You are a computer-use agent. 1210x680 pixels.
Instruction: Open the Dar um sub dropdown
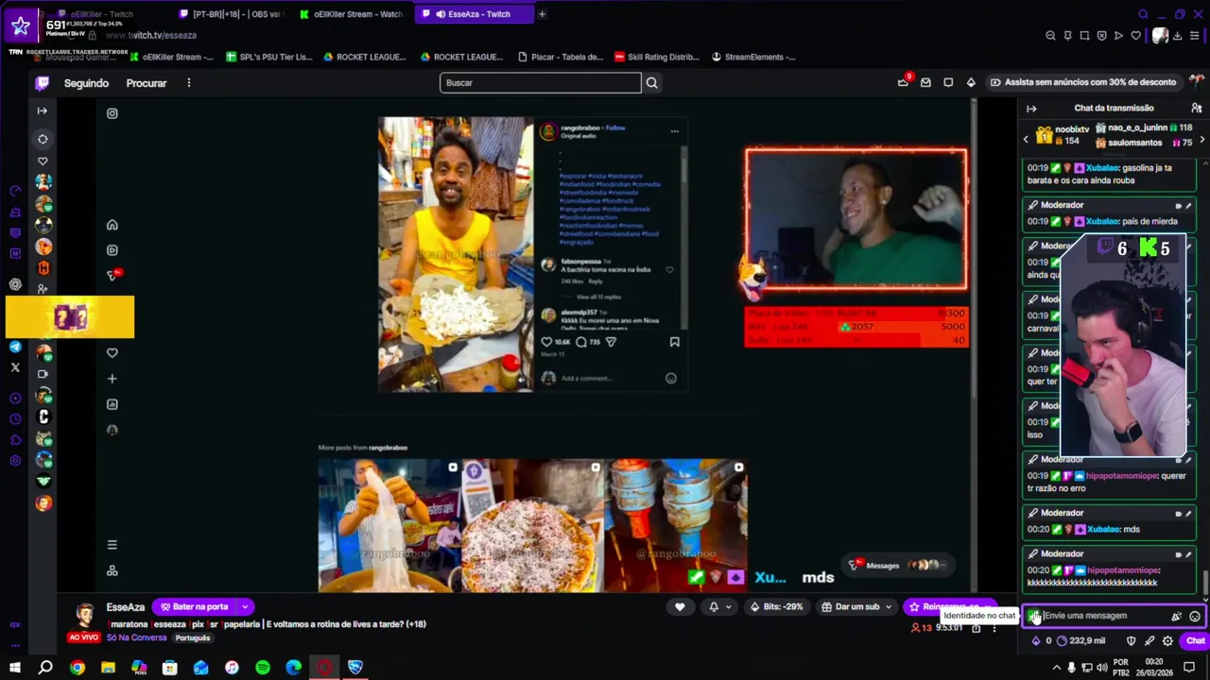(x=857, y=606)
